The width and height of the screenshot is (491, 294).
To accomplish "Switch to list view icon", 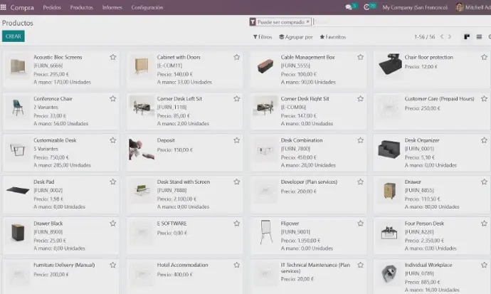I will (479, 37).
